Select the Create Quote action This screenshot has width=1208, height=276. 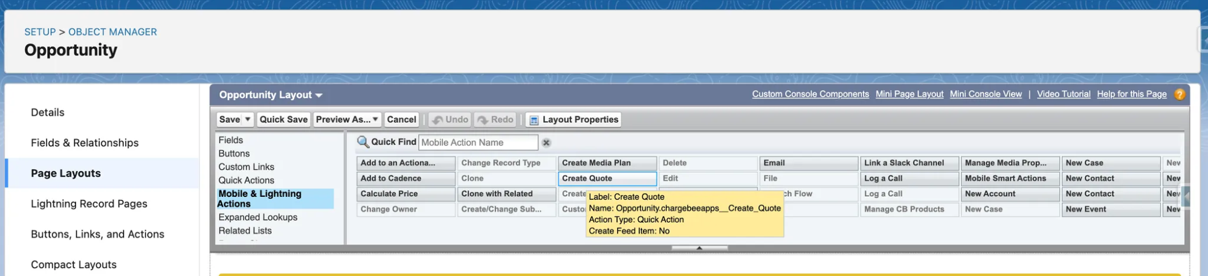tap(607, 179)
